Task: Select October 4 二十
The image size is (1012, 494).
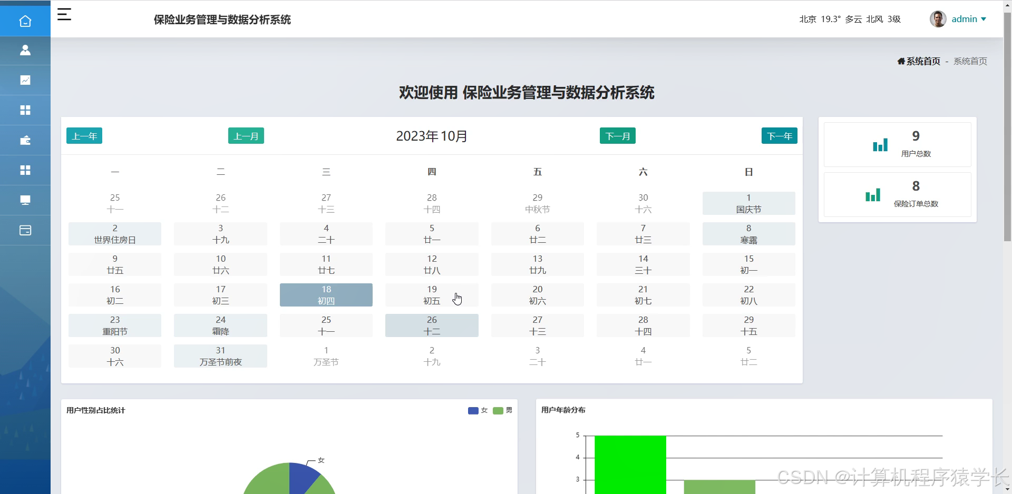Action: pyautogui.click(x=326, y=234)
